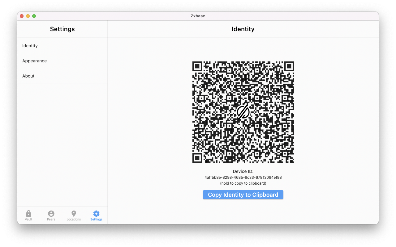
Task: Close the Zxbase window
Action: (22, 16)
